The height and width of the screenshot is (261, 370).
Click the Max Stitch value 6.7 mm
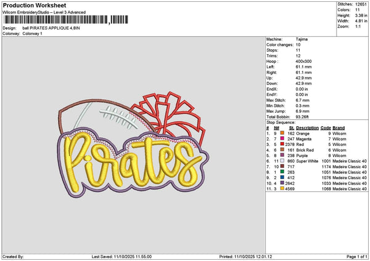point(303,100)
